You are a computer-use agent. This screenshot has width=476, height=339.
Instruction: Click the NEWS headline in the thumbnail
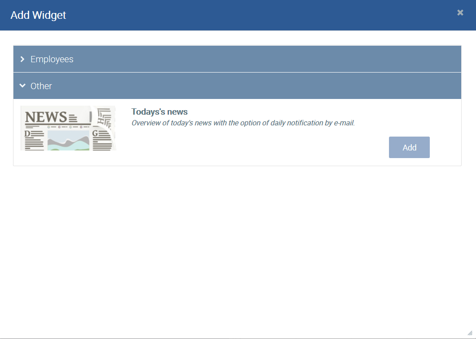point(46,117)
